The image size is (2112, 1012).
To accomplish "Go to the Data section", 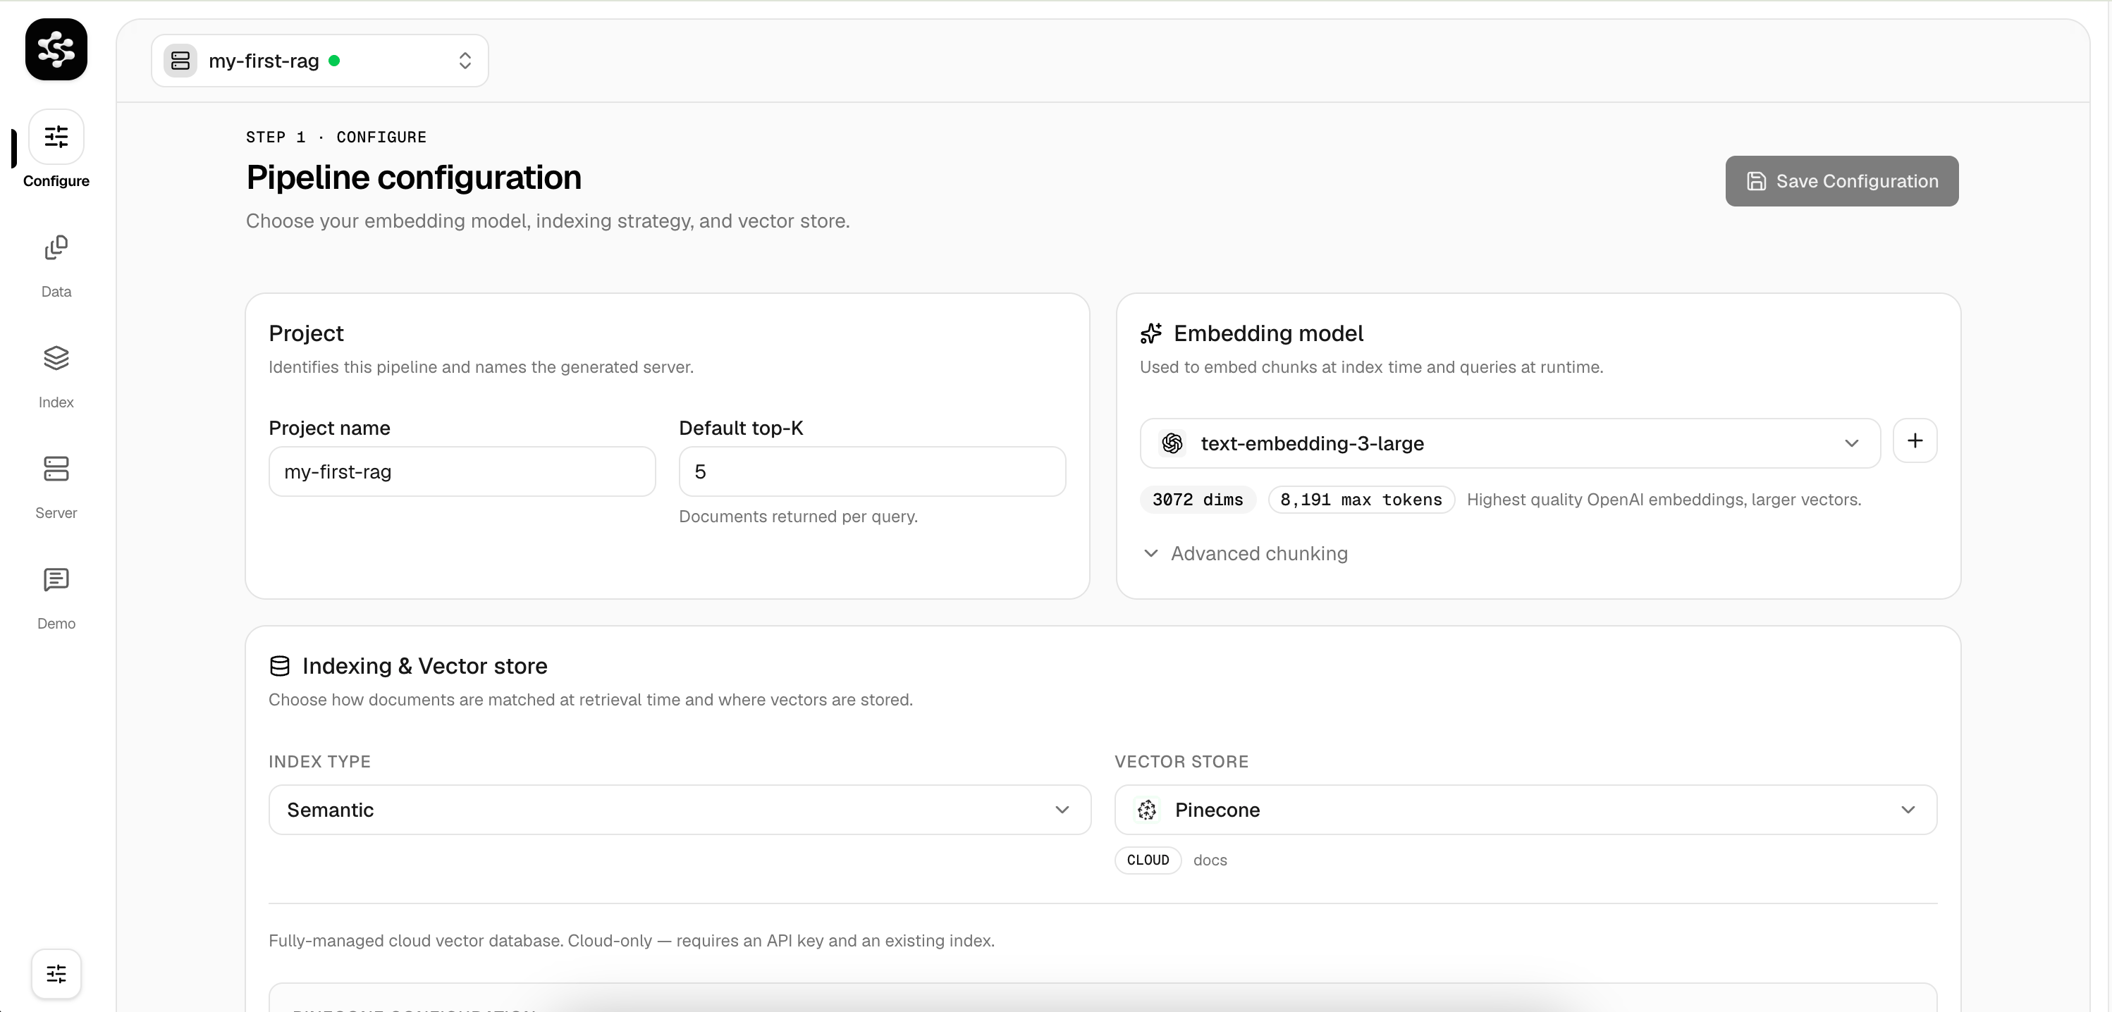I will point(56,266).
